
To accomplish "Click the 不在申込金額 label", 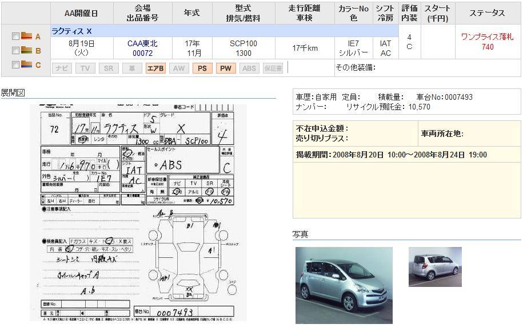I will [x=322, y=128].
